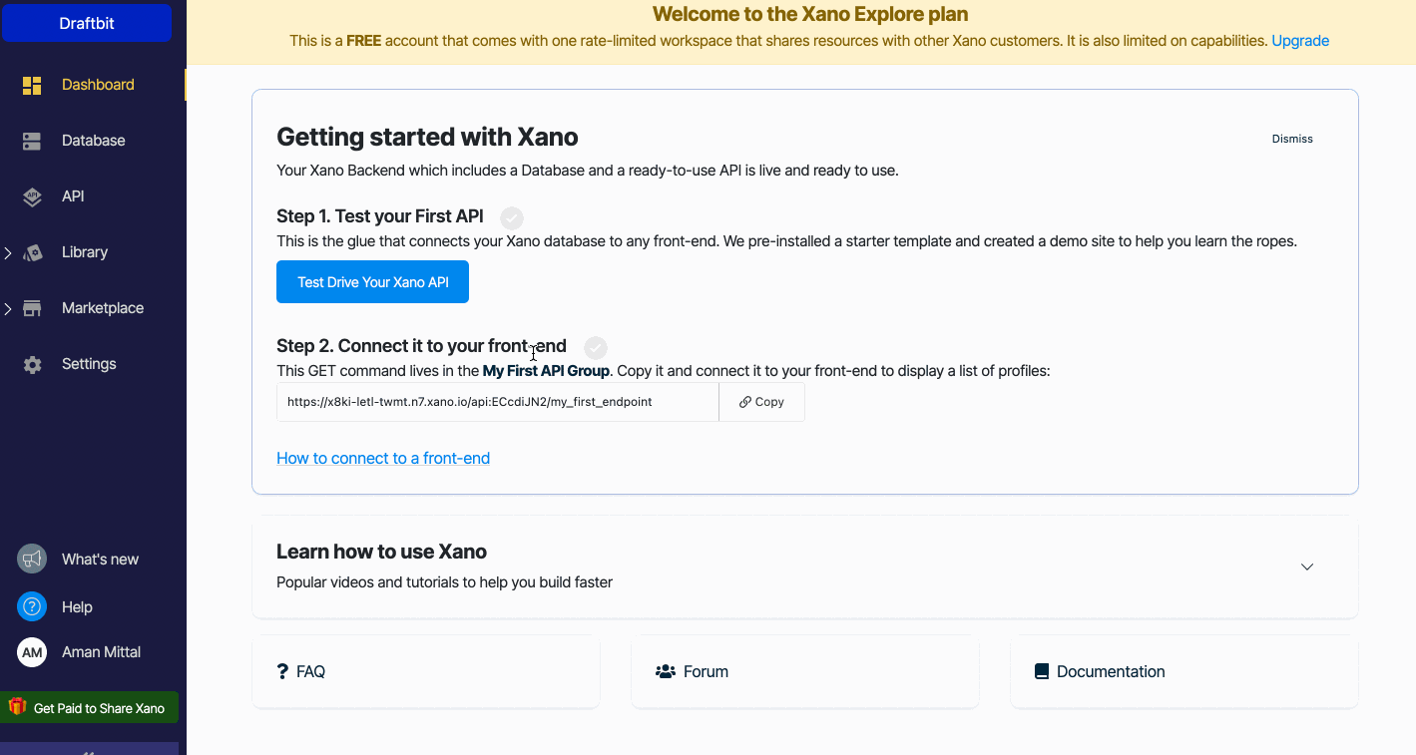Expand the Library submenu arrow
Screen dimensions: 1416x755
point(8,253)
